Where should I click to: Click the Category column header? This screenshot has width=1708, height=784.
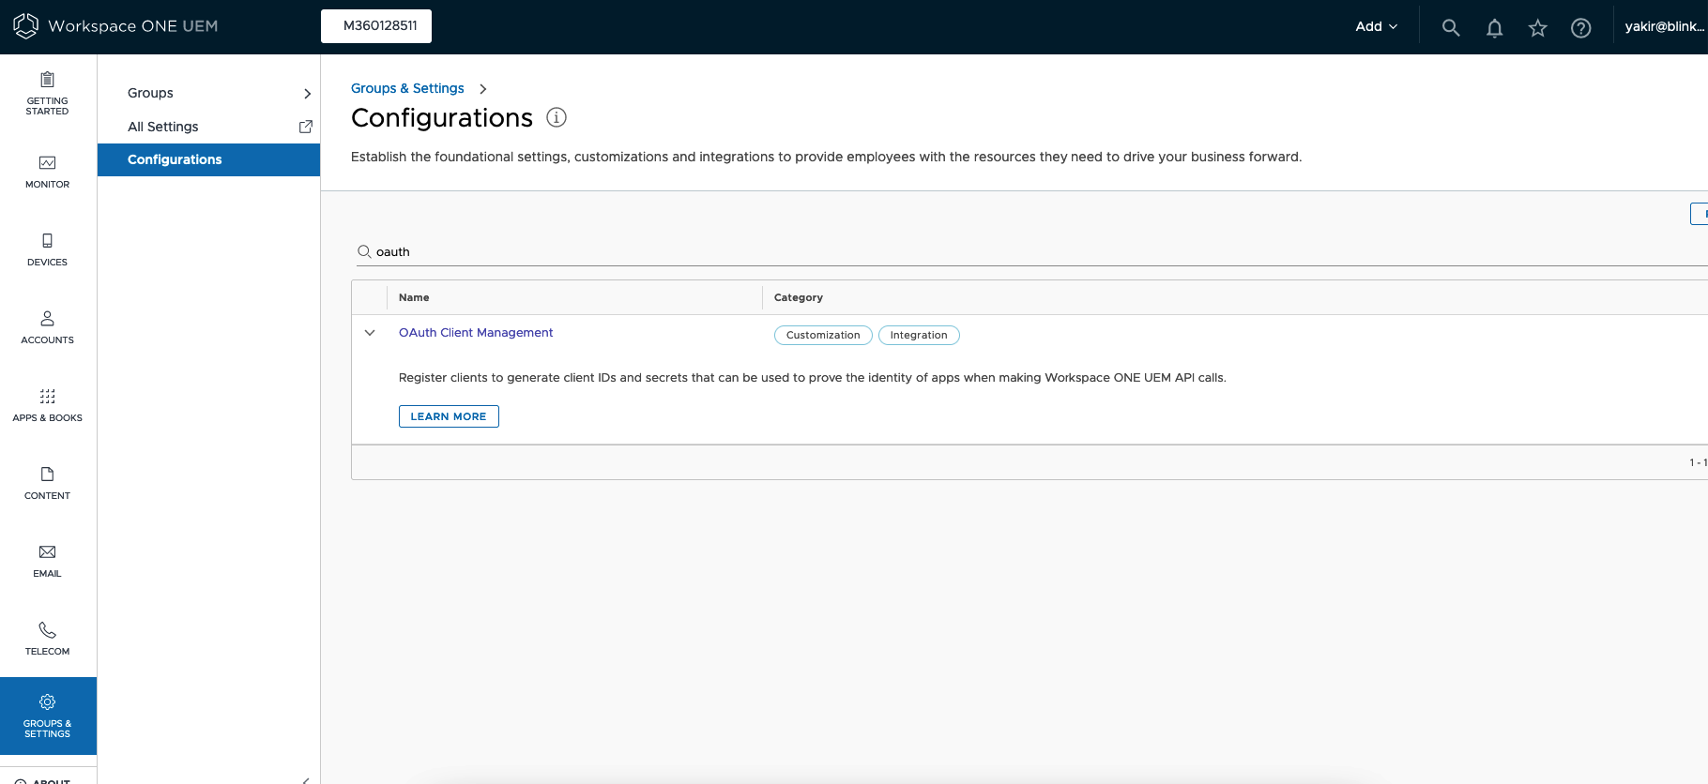pos(799,297)
